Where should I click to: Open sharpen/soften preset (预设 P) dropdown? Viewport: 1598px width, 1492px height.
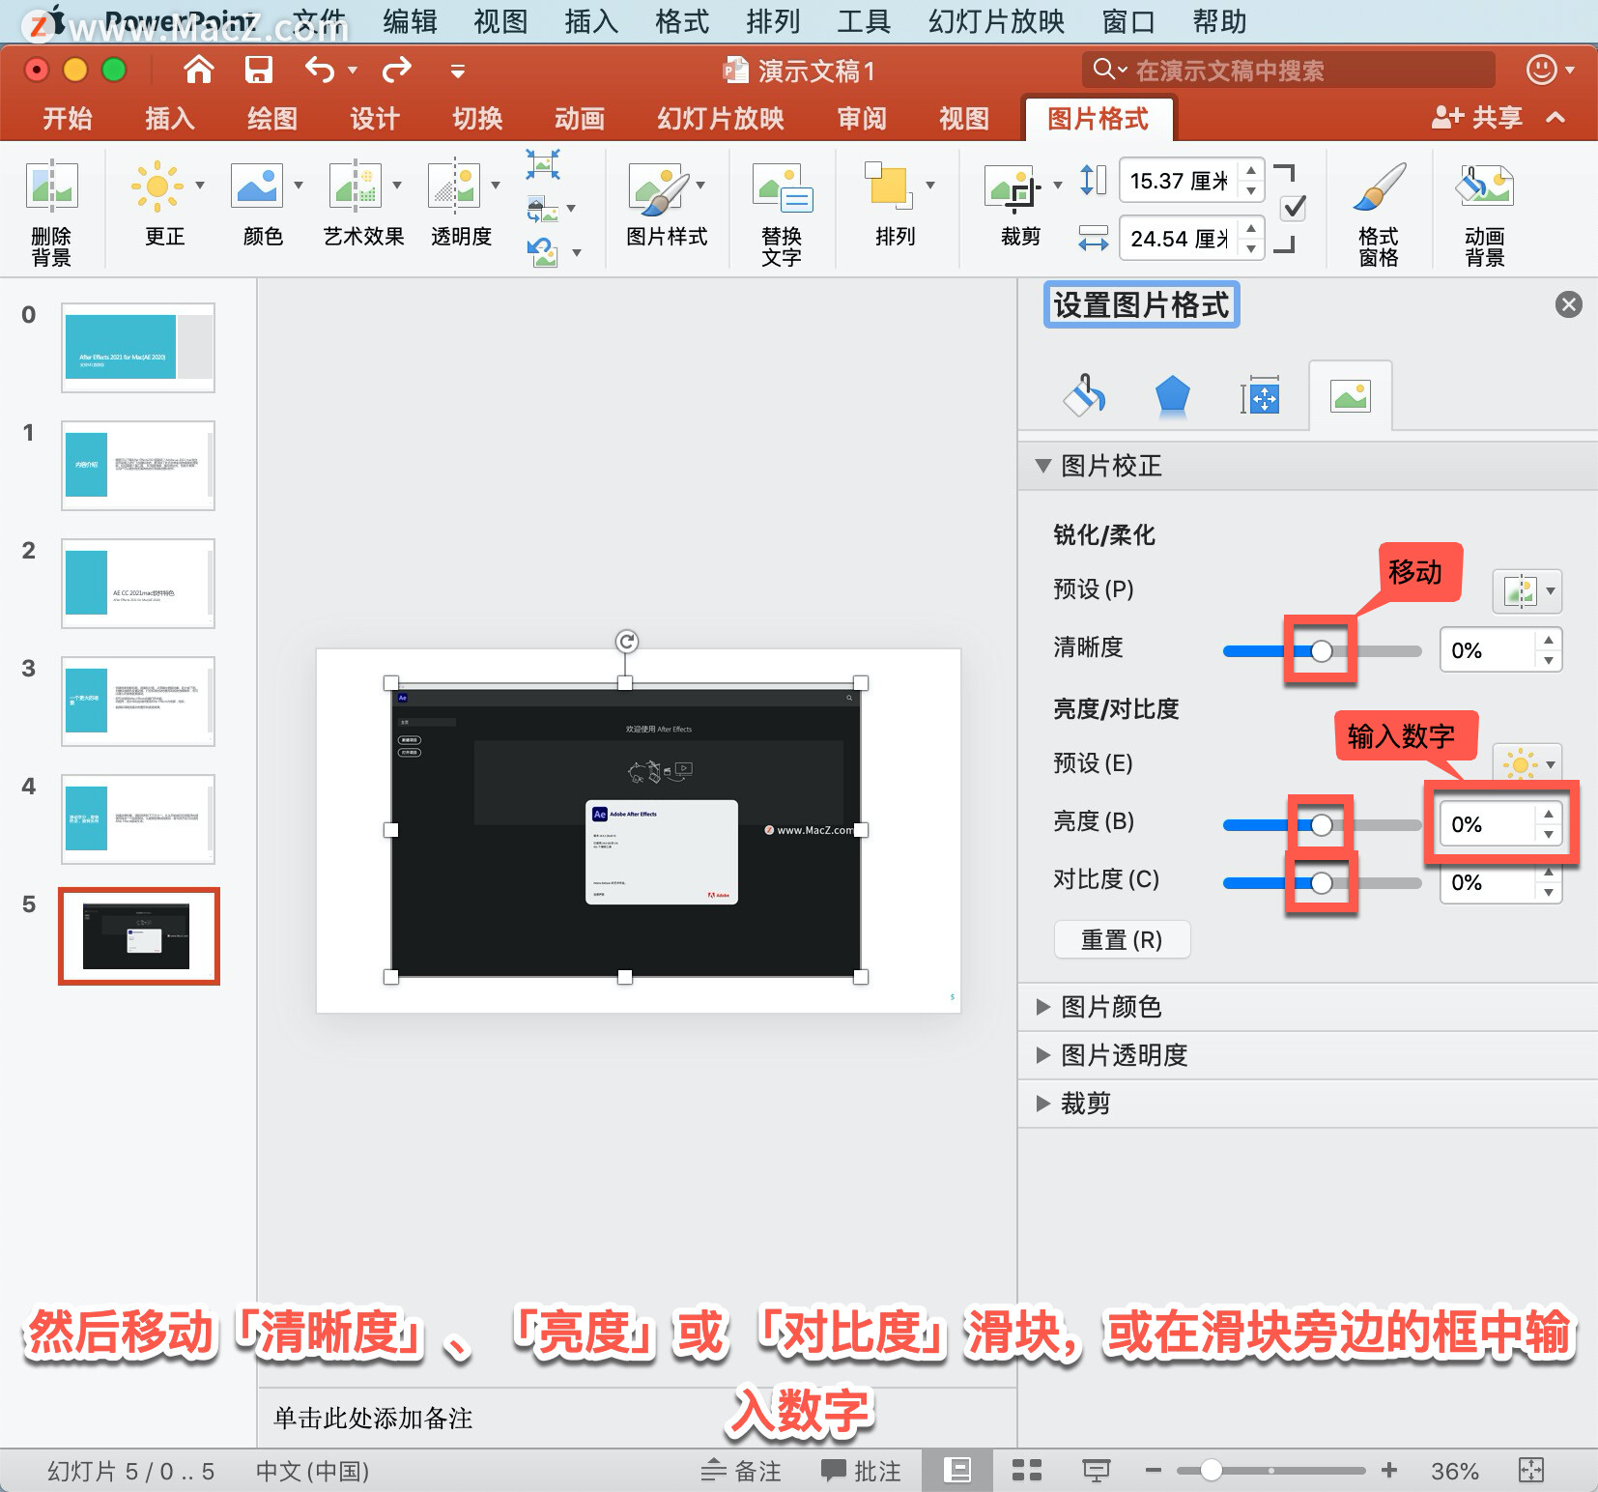[x=1527, y=591]
